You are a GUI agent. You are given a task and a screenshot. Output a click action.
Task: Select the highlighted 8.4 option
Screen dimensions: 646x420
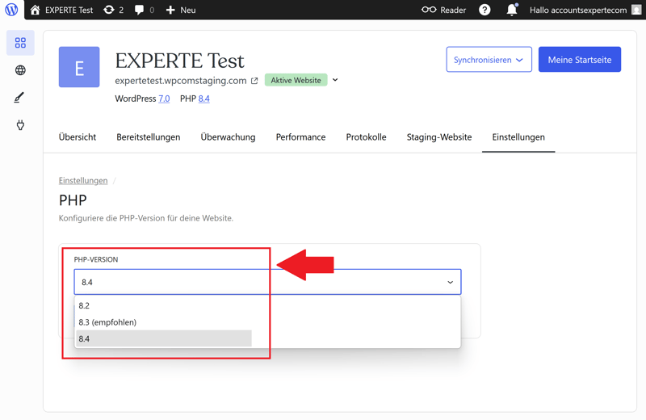164,338
